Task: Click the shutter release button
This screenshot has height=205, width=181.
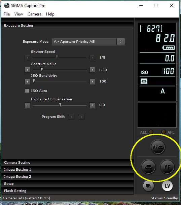Action: point(148,167)
